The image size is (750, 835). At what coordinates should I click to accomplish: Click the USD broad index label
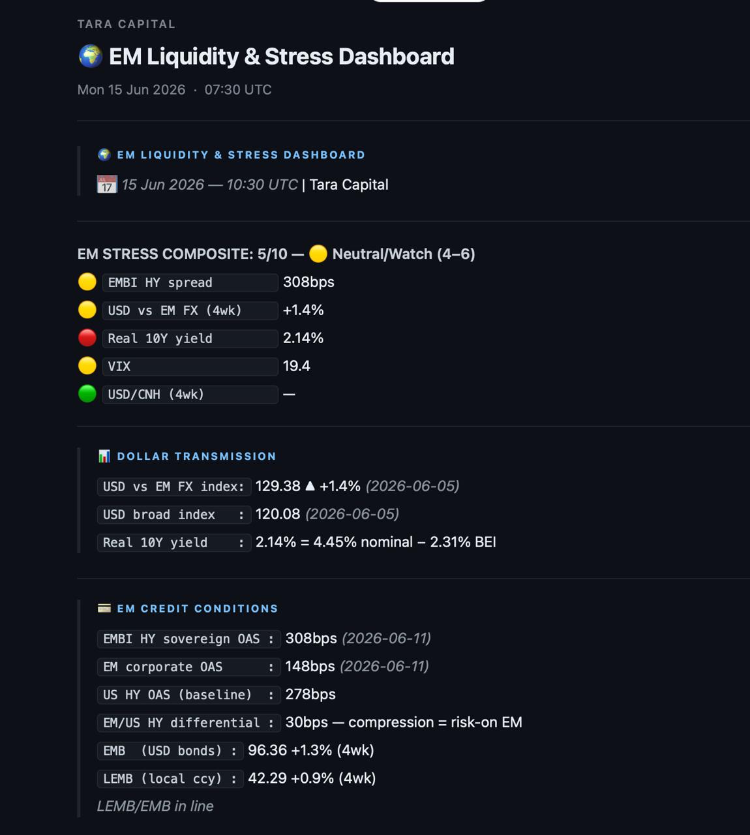tap(174, 515)
